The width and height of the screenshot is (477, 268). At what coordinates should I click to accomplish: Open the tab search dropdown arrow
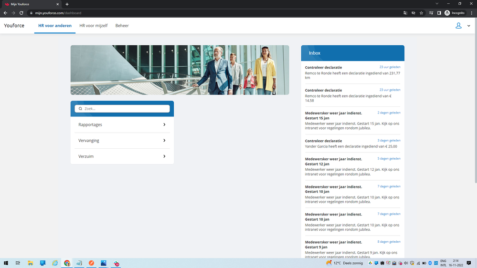[x=437, y=4]
